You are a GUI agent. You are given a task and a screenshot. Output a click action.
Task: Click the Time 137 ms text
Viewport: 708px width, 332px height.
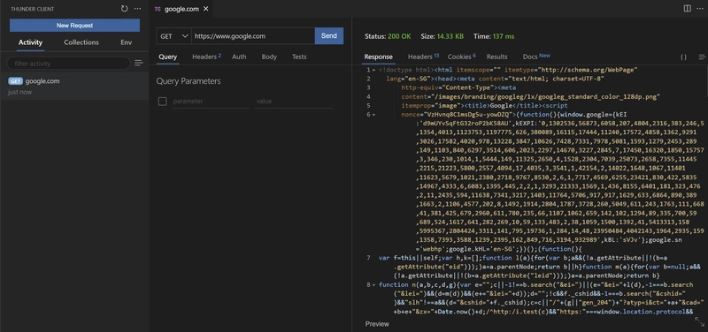(494, 36)
